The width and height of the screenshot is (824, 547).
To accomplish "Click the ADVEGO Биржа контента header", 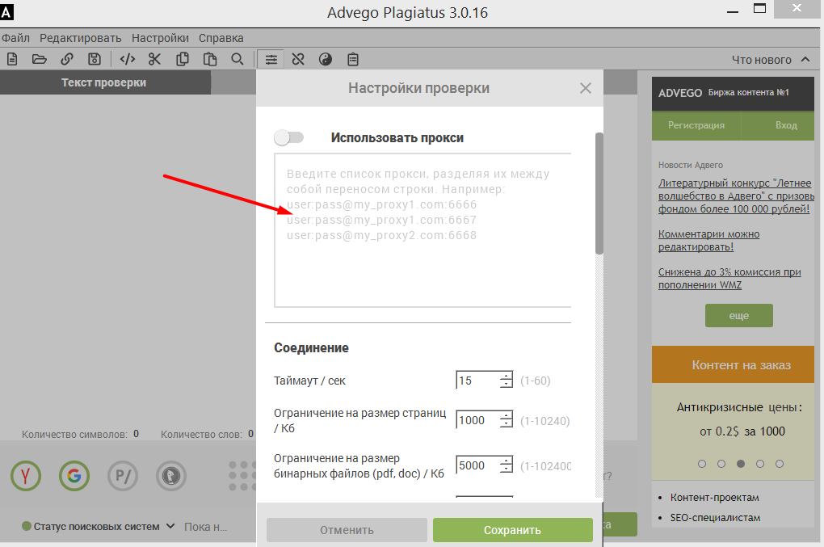I will pyautogui.click(x=733, y=93).
